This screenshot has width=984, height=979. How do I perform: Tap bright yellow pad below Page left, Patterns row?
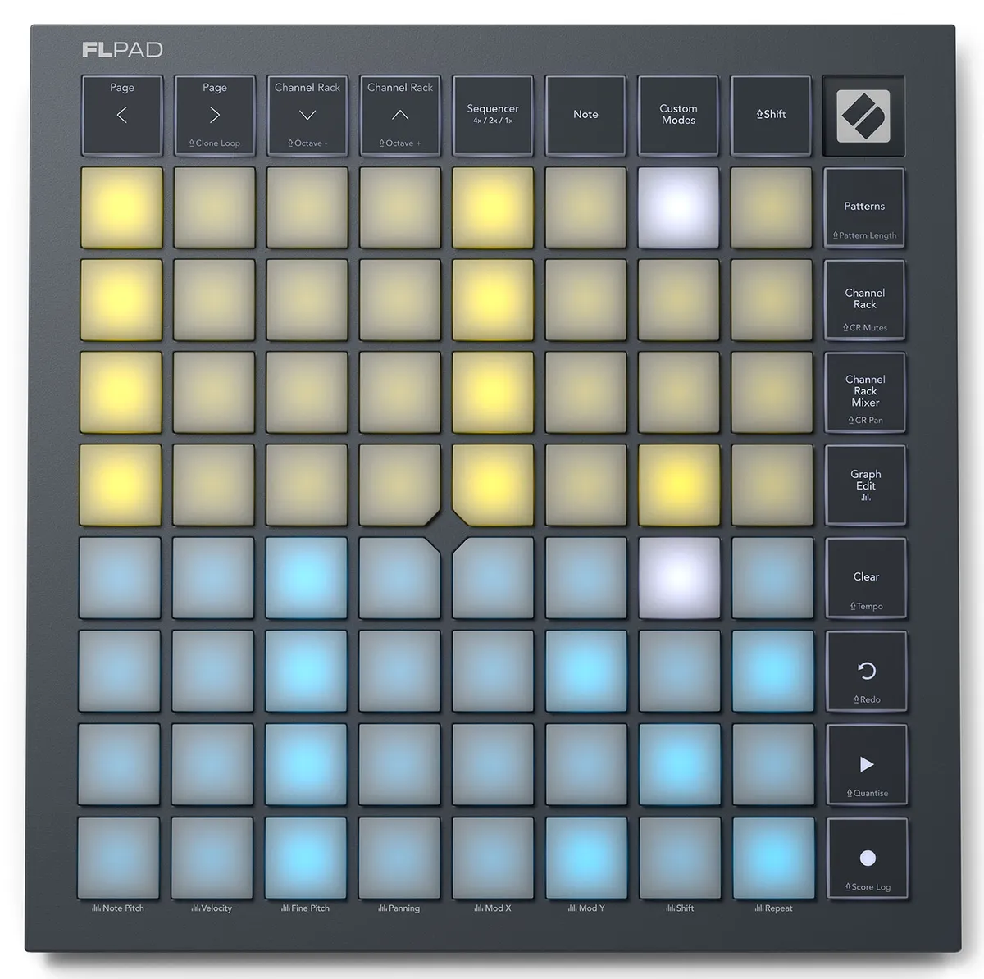click(x=121, y=207)
